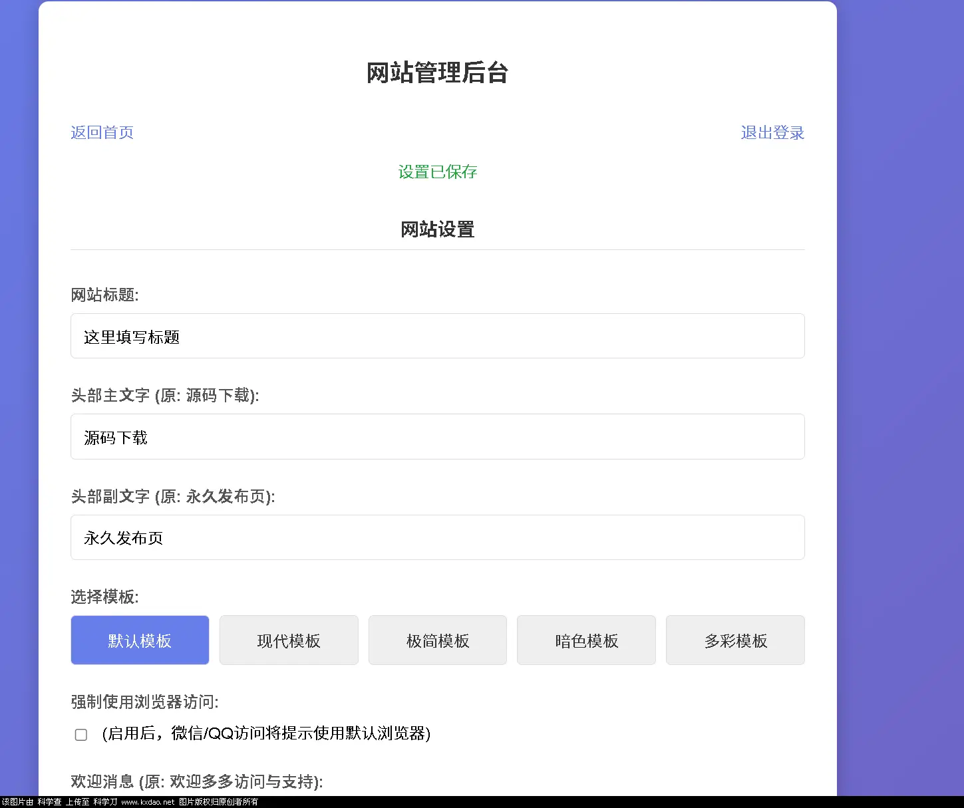Select the highlighted 默认模板 template
Image resolution: width=964 pixels, height=808 pixels.
click(140, 640)
